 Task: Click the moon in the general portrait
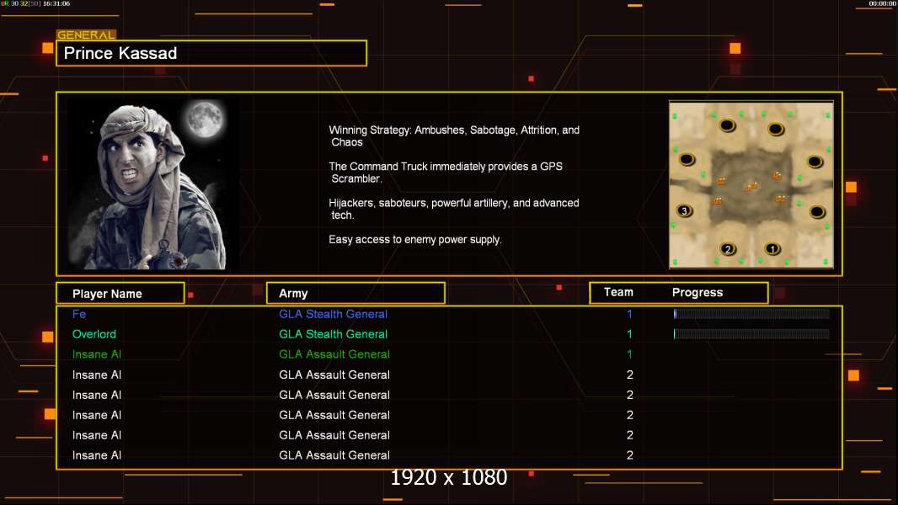(x=205, y=119)
